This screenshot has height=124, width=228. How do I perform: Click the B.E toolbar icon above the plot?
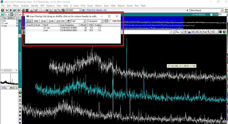click(x=193, y=32)
